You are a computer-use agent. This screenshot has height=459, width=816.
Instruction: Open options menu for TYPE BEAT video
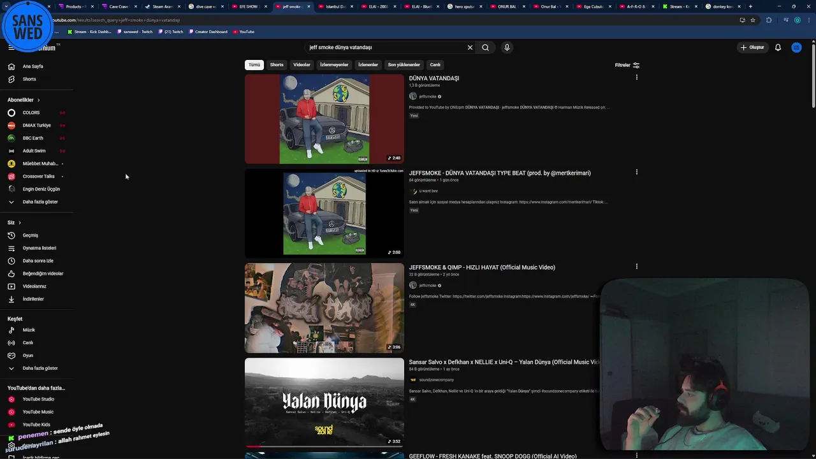tap(636, 172)
